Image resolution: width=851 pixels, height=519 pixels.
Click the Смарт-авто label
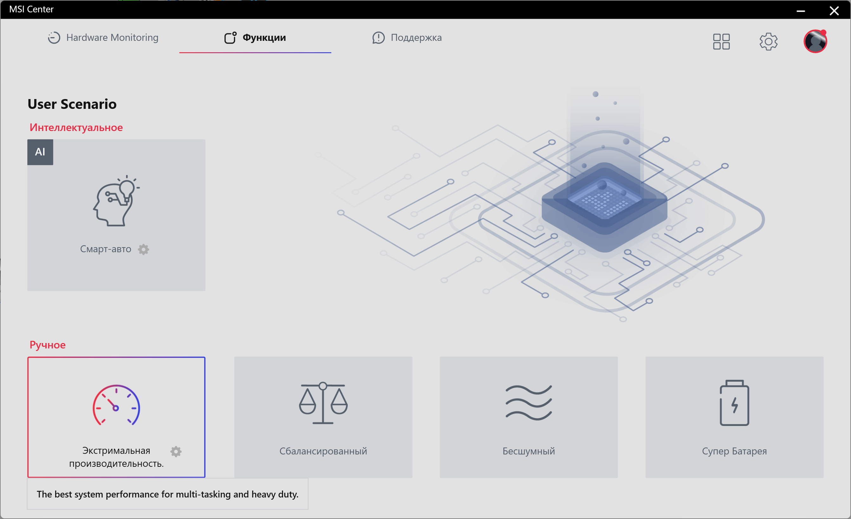tap(105, 249)
